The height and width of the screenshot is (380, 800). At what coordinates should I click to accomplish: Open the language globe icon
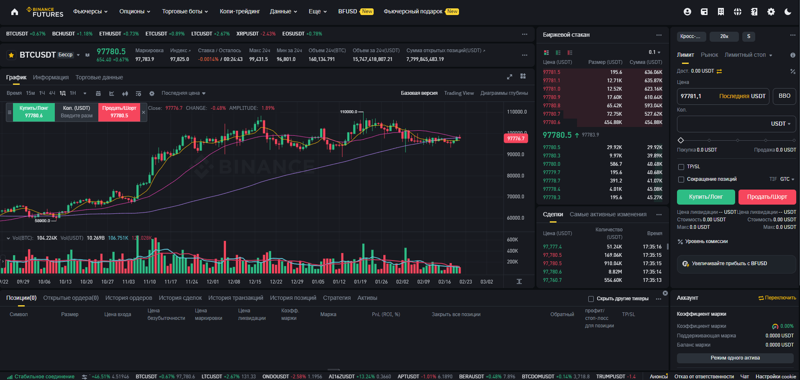click(738, 12)
